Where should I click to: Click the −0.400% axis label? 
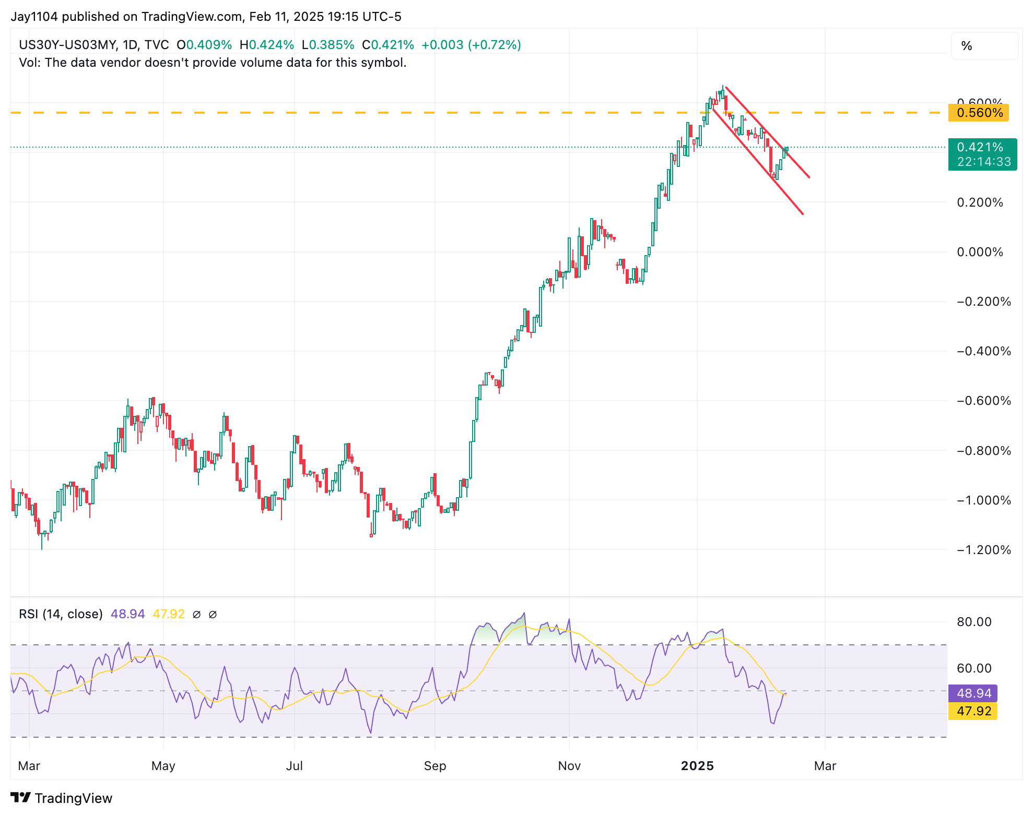coord(984,351)
